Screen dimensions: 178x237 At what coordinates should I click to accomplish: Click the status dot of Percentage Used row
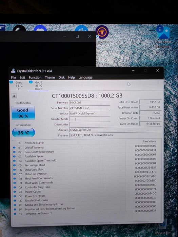click(x=15, y=165)
